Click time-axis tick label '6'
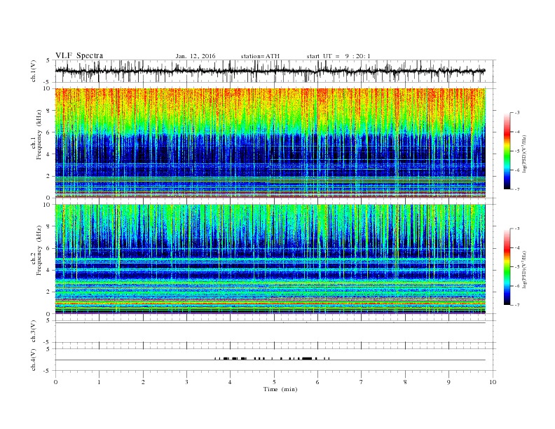555x429 pixels. (317, 382)
